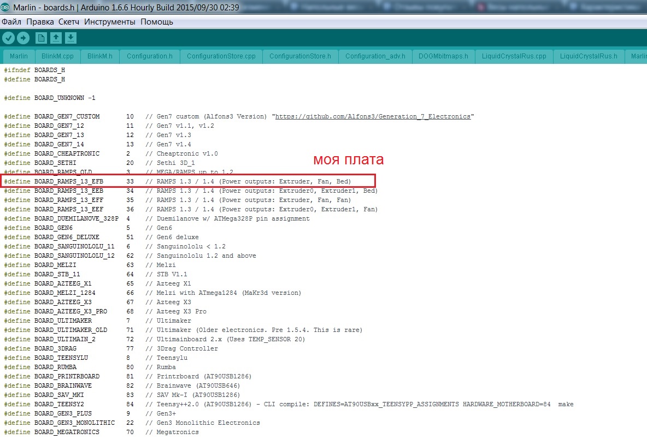Screen dimensions: 647x439
Task: Click the '#define BOARDS_H' line
Action: [34, 79]
